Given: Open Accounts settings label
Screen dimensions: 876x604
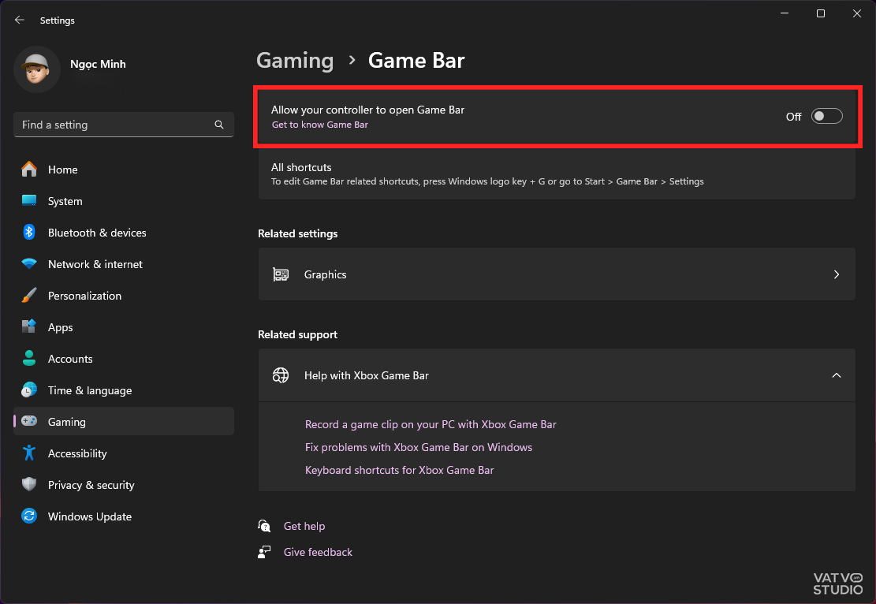Looking at the screenshot, I should (70, 359).
